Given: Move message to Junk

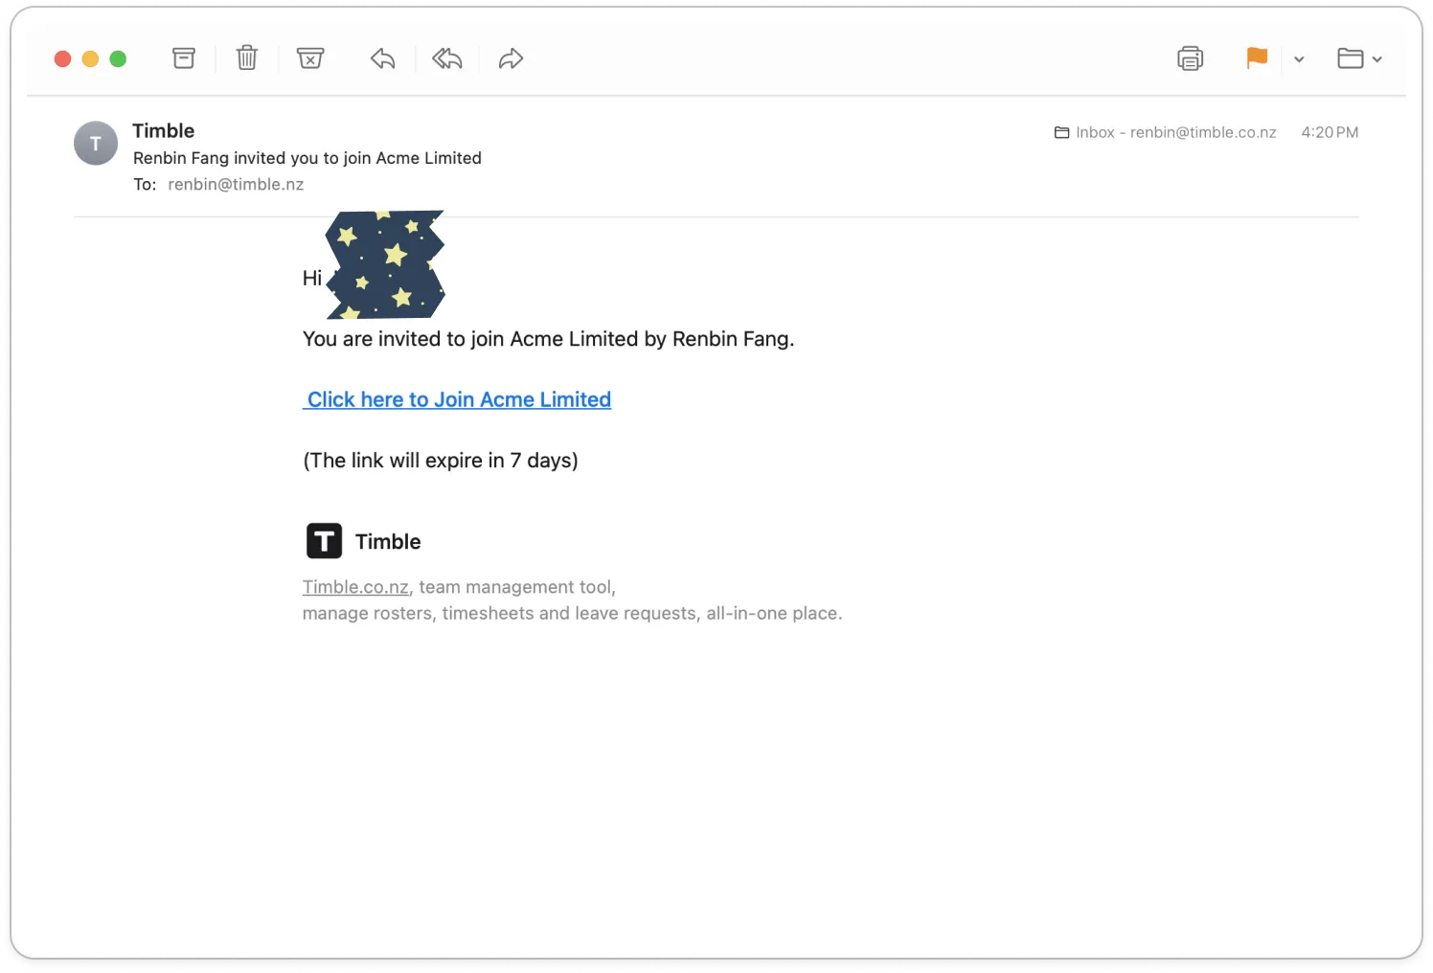Looking at the screenshot, I should (x=310, y=58).
